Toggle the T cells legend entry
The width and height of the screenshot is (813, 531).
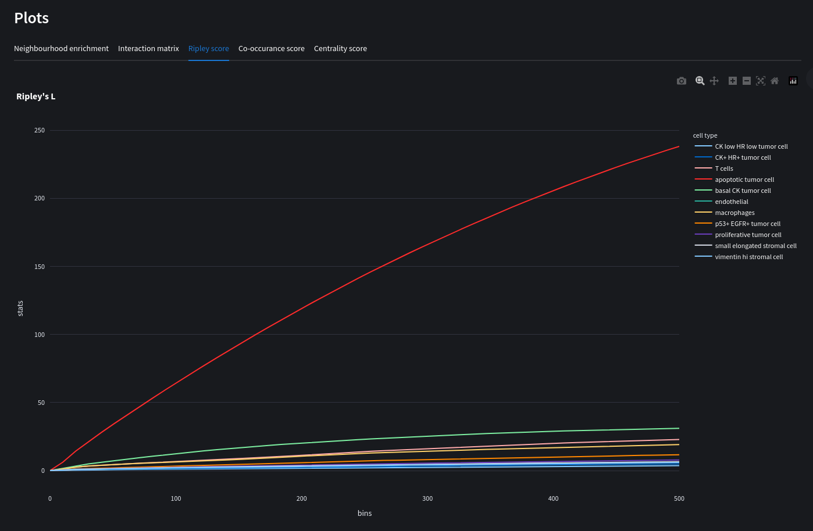pyautogui.click(x=714, y=168)
